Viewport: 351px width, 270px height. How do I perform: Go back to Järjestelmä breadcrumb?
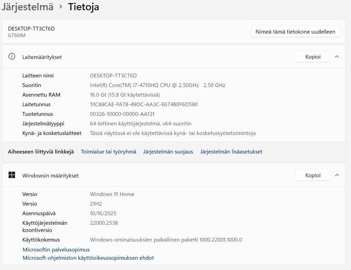[27, 7]
